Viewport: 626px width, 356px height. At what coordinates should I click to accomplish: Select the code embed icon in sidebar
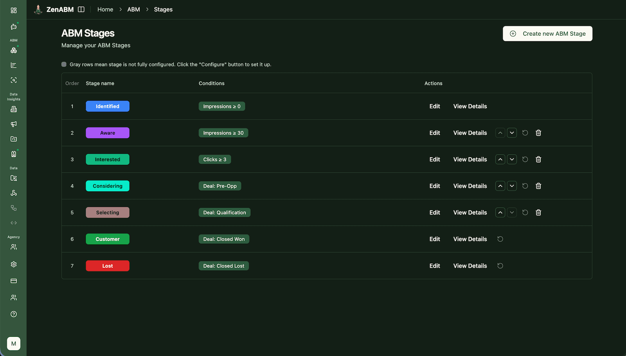13,223
